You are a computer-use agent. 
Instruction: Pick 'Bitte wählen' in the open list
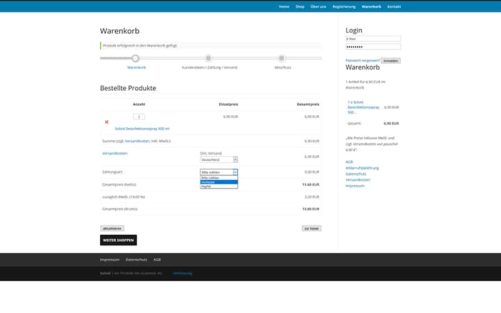point(219,178)
